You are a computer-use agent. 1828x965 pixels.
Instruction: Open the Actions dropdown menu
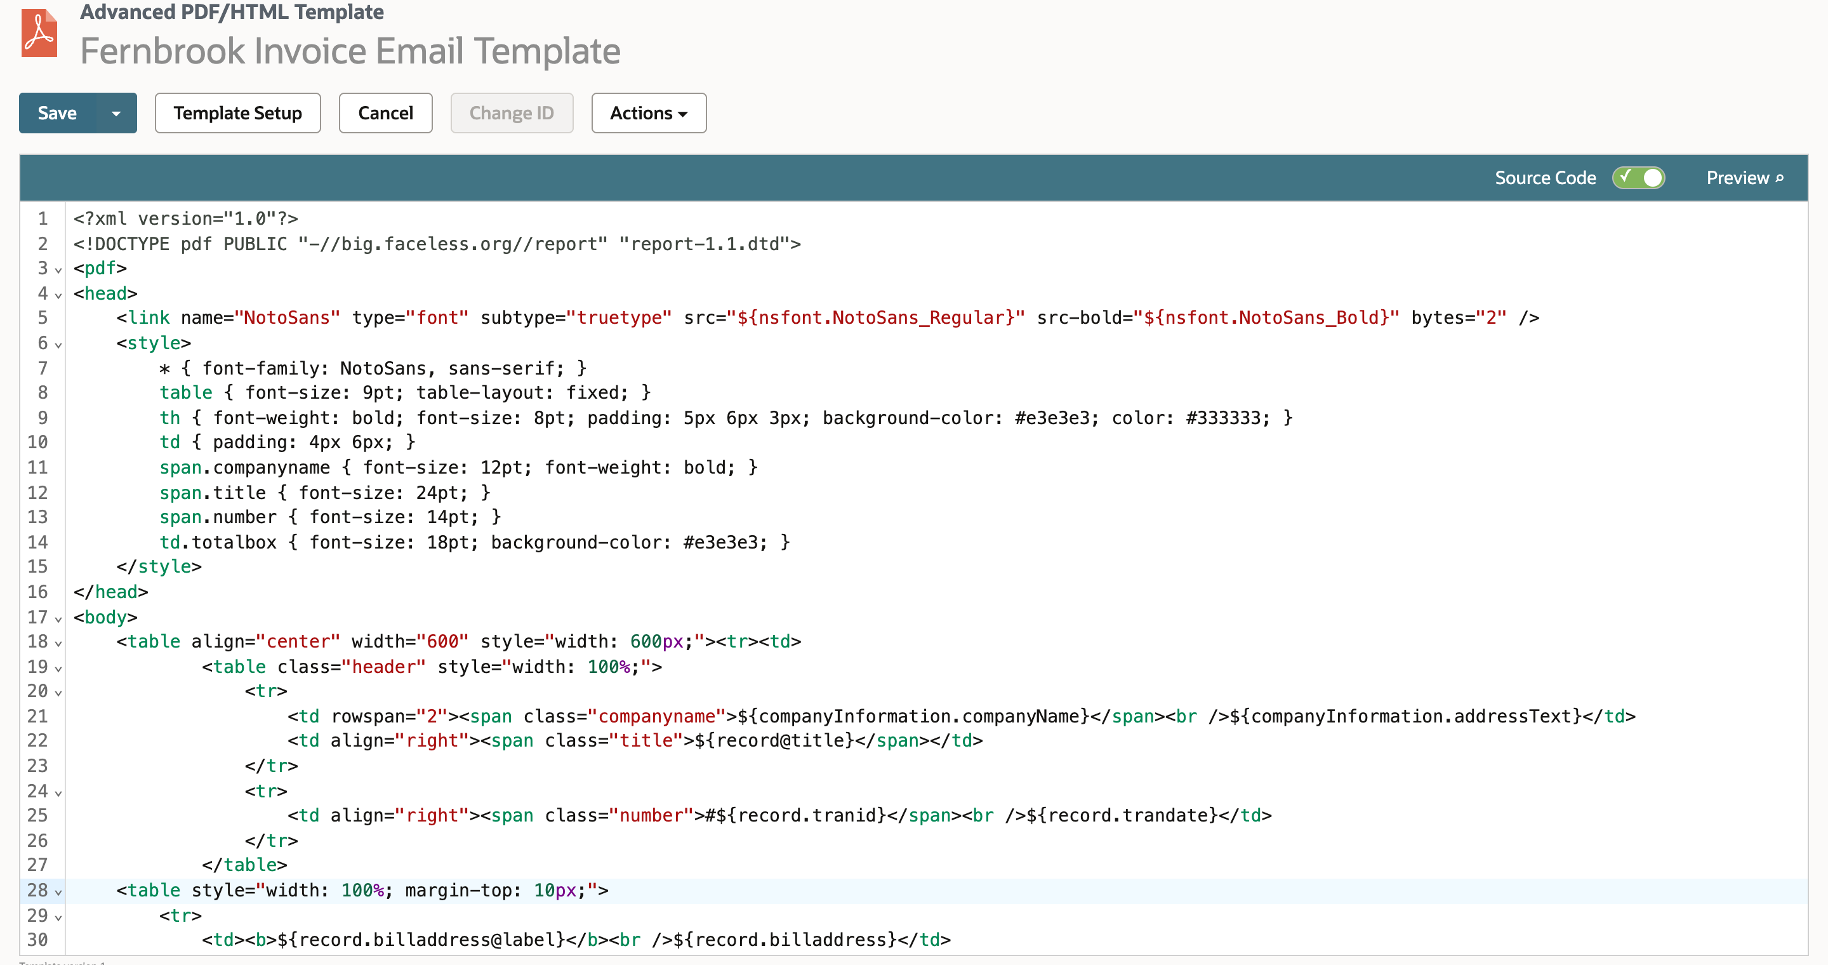(x=649, y=113)
